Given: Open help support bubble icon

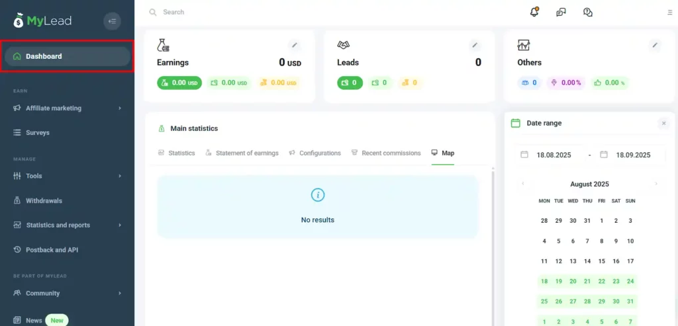Looking at the screenshot, I should (x=588, y=12).
